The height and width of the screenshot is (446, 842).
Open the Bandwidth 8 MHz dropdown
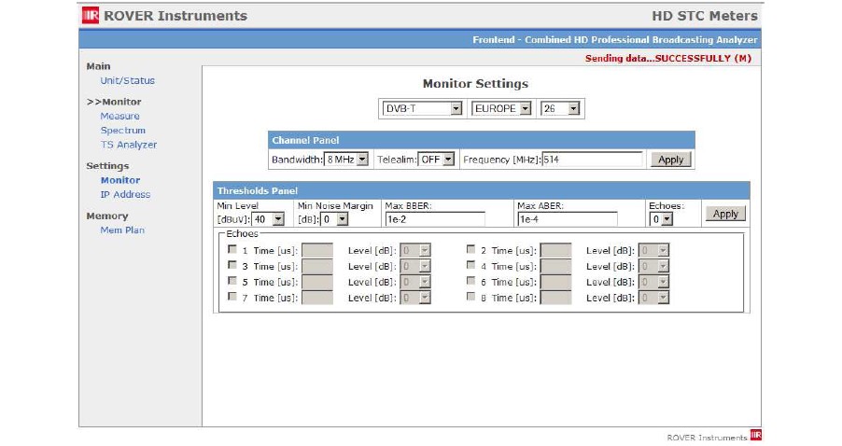point(345,160)
